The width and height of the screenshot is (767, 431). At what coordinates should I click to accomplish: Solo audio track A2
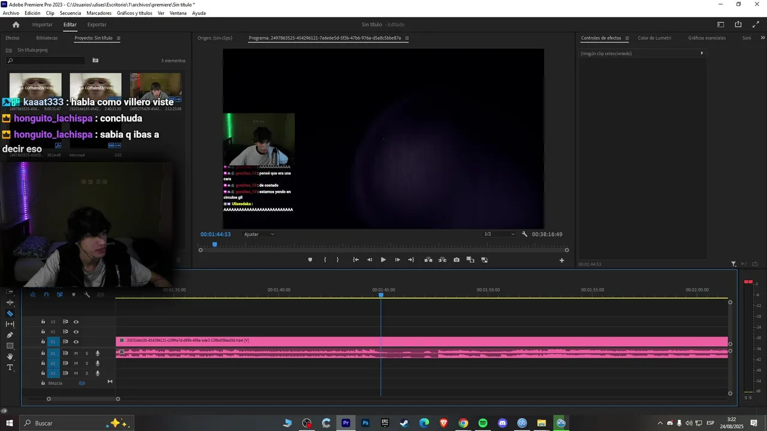coord(86,363)
